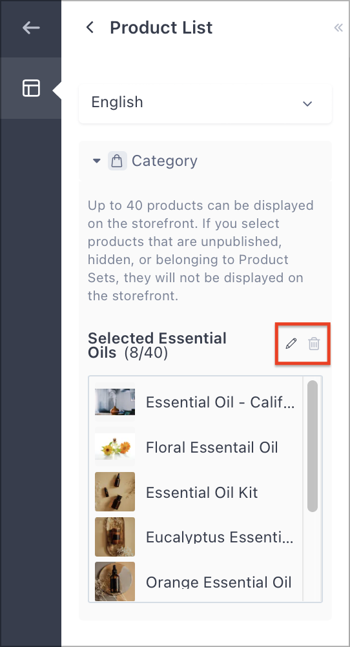Select Eucalyptus Essenti... product entry
The image size is (350, 647).
195,537
